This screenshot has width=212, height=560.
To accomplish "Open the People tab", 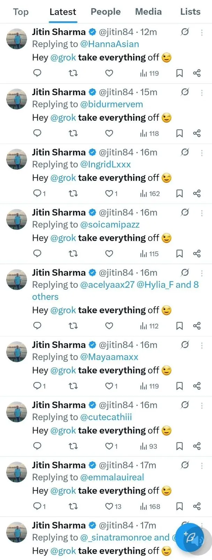I will [x=105, y=12].
